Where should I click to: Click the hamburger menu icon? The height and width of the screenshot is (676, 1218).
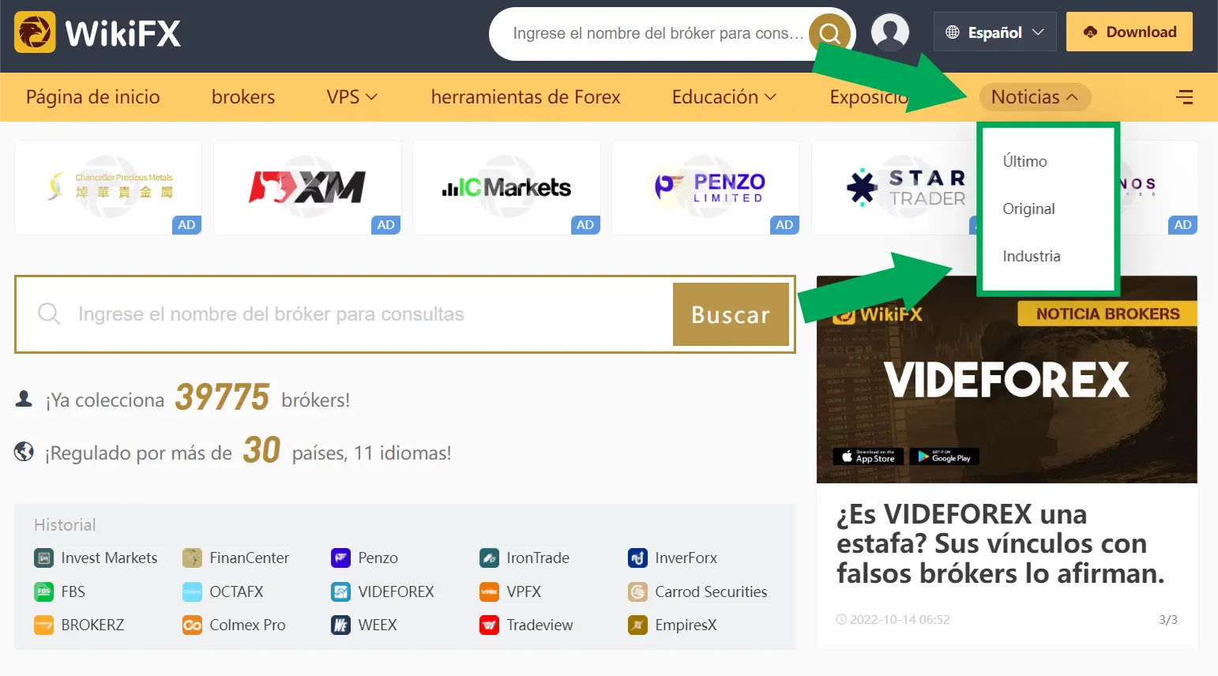point(1184,97)
